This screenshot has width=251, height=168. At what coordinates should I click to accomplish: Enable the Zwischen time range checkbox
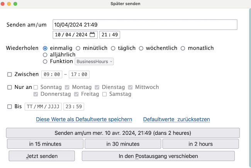(x=10, y=75)
